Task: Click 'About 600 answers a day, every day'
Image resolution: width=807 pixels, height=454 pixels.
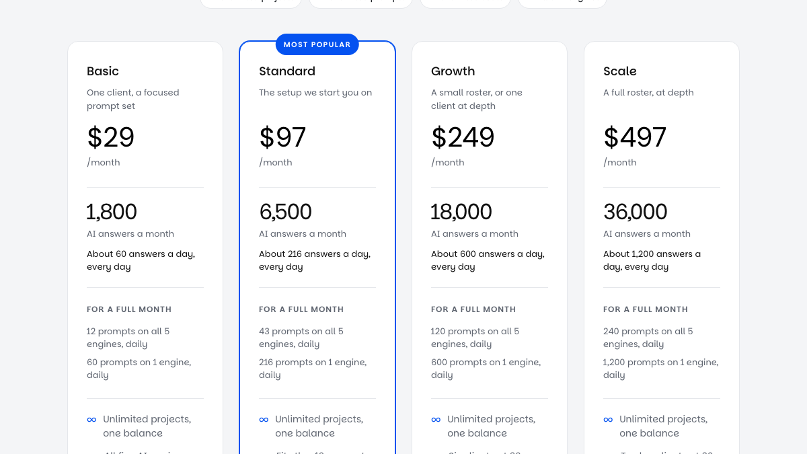Action: pyautogui.click(x=488, y=260)
